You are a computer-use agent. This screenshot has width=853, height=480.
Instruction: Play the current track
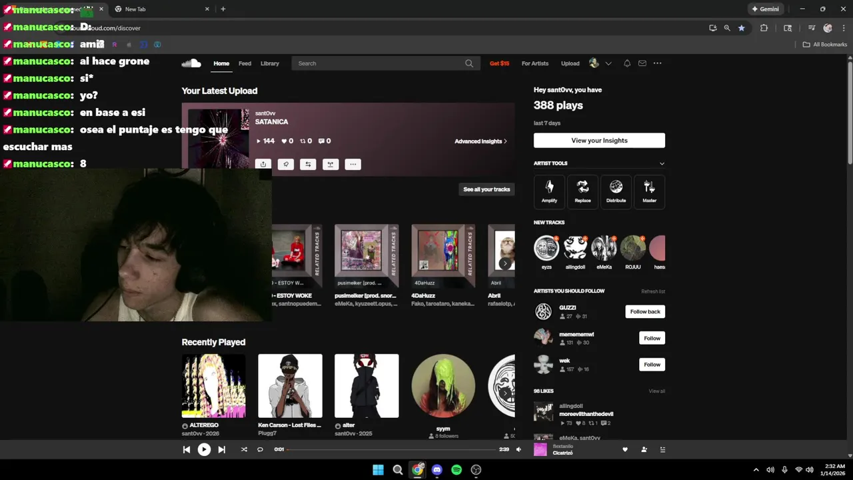(x=204, y=449)
